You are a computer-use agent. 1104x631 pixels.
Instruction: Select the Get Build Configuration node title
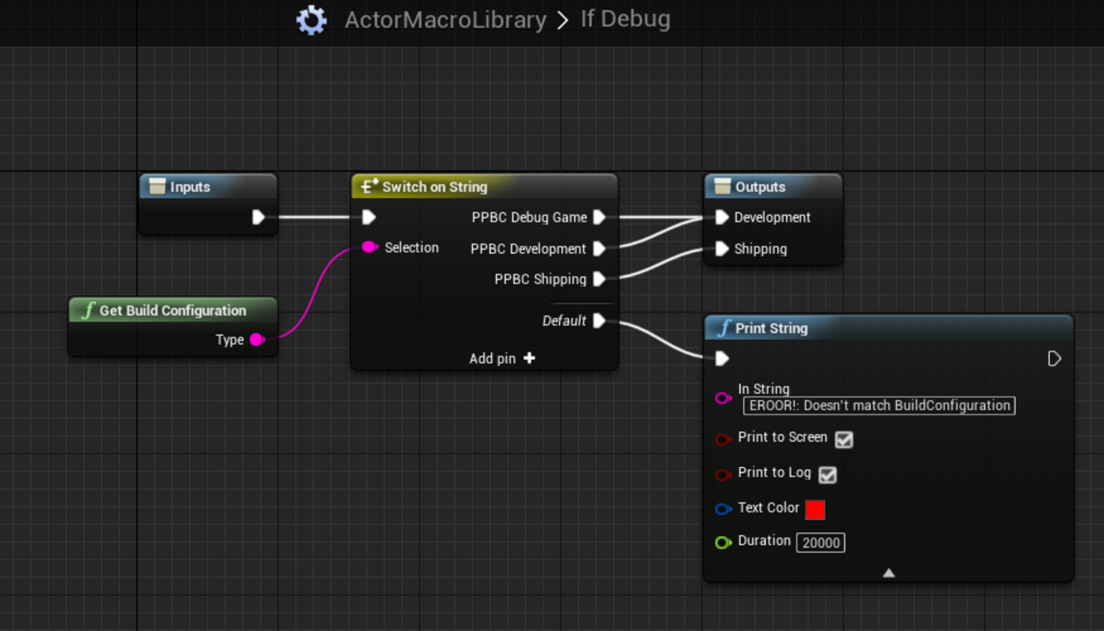point(172,311)
